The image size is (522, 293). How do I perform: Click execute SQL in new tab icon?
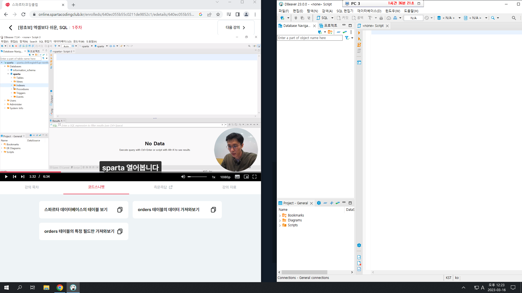pos(359,39)
